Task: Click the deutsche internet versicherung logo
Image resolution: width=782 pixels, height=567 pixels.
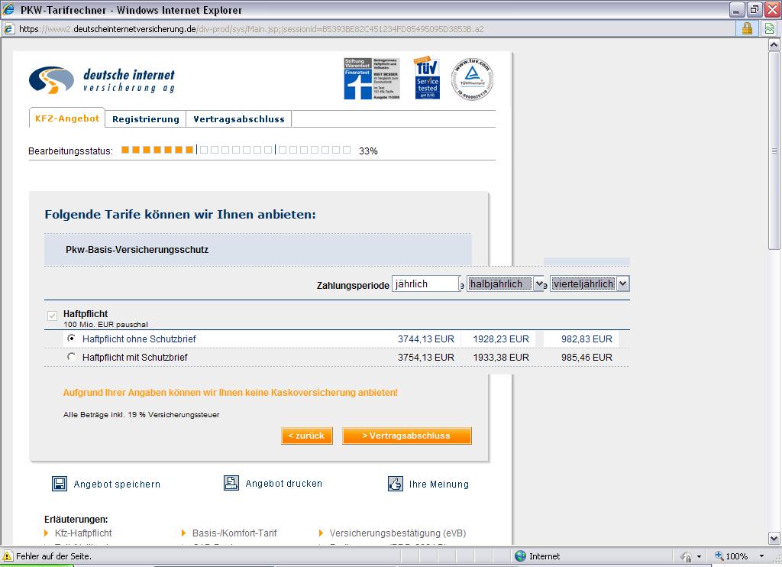Action: 102,80
